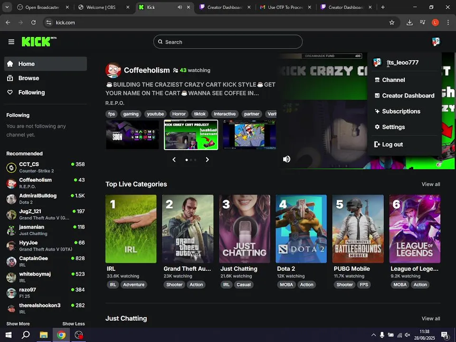
Task: Click the fps tag
Action: 111,114
